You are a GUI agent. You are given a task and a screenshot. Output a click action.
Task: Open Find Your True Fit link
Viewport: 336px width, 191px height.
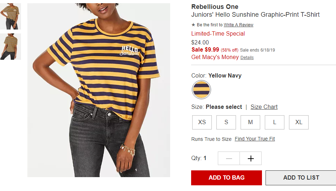(x=255, y=139)
